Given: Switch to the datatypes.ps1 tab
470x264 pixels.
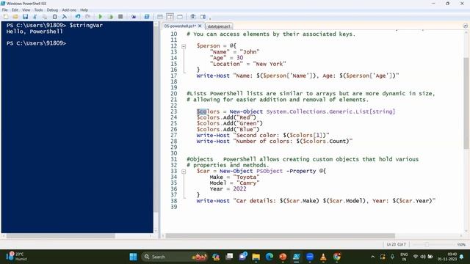Looking at the screenshot, I should (219, 26).
